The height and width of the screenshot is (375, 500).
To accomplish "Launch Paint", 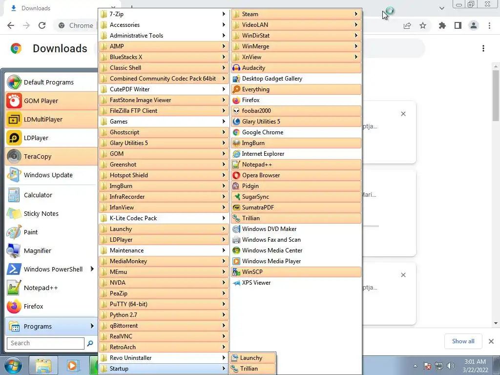I will pyautogui.click(x=52, y=232).
